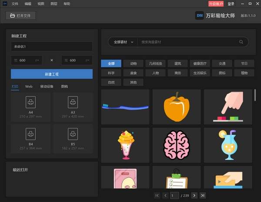Jump to the first asset page
Screen dimensions: 261x202
point(157,195)
